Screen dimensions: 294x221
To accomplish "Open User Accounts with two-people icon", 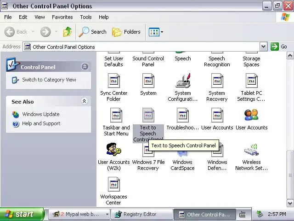I will (x=252, y=115).
